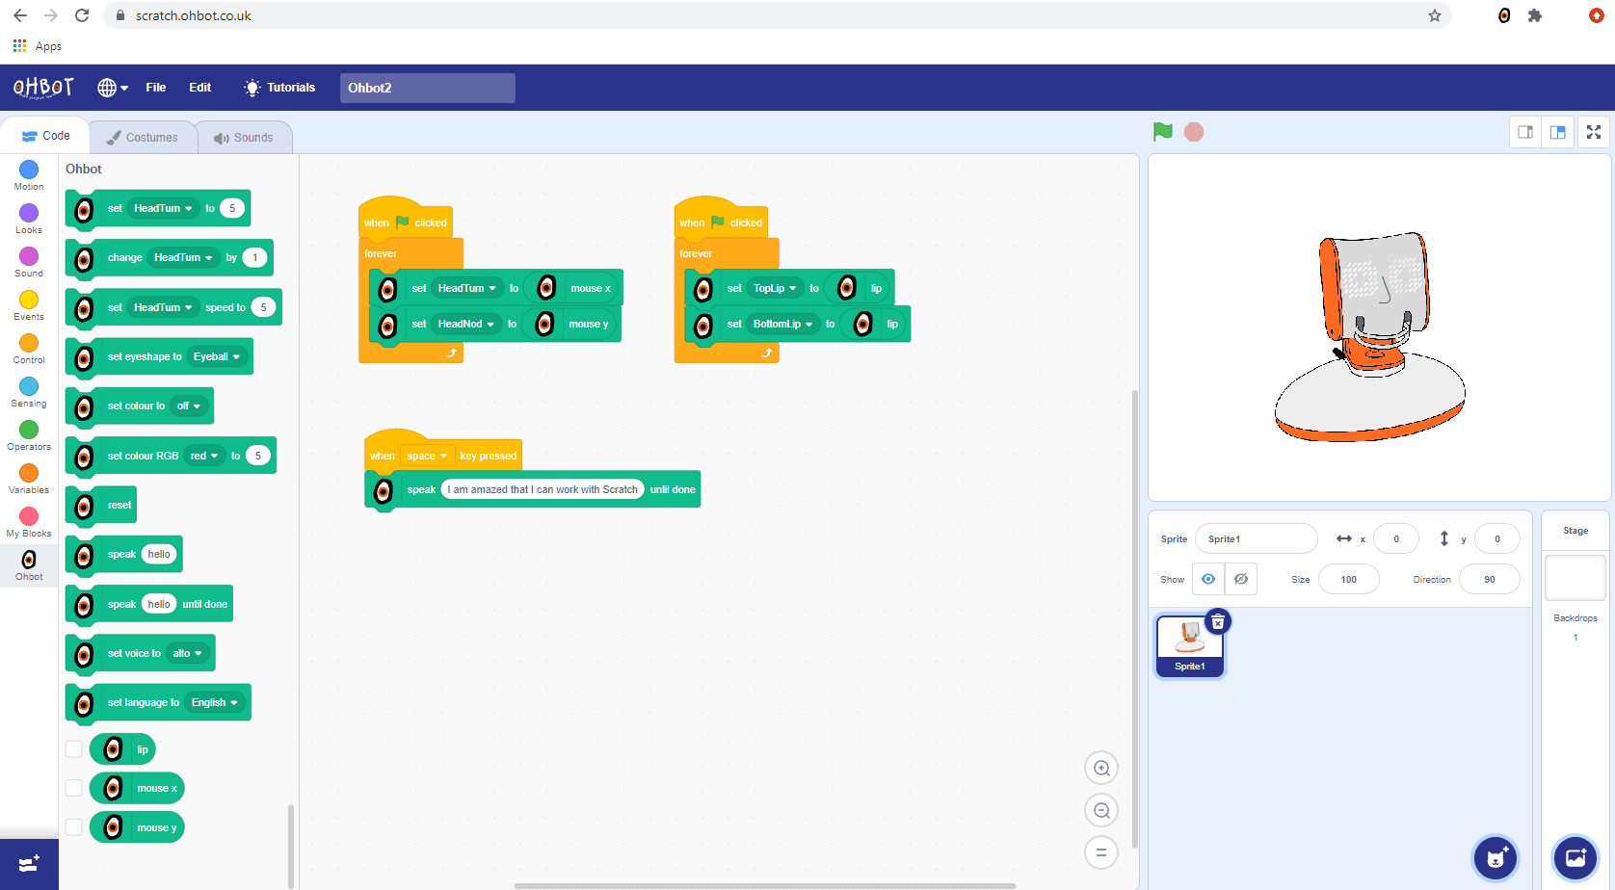The width and height of the screenshot is (1615, 890).
Task: Zoom in on the code workspace
Action: (x=1101, y=769)
